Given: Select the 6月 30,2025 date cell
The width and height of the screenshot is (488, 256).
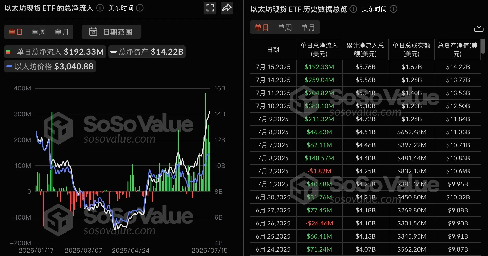Looking at the screenshot, I should 273,197.
